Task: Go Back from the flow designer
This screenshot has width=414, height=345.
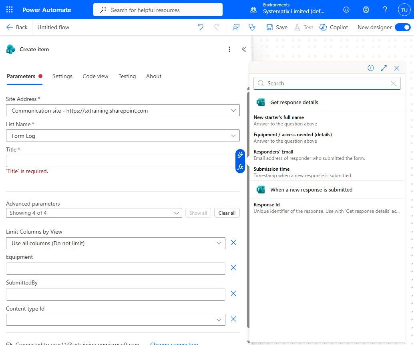Action: (17, 27)
